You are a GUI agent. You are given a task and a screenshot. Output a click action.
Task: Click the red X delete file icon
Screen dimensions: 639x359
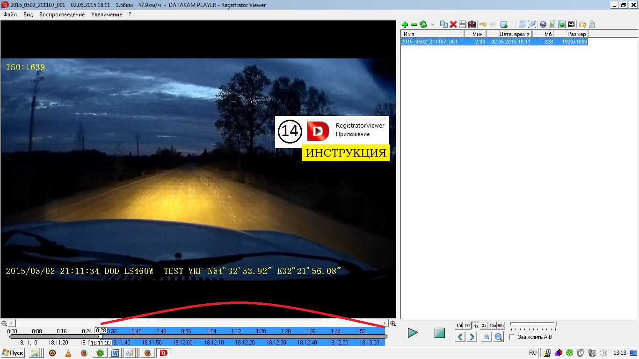[x=453, y=24]
